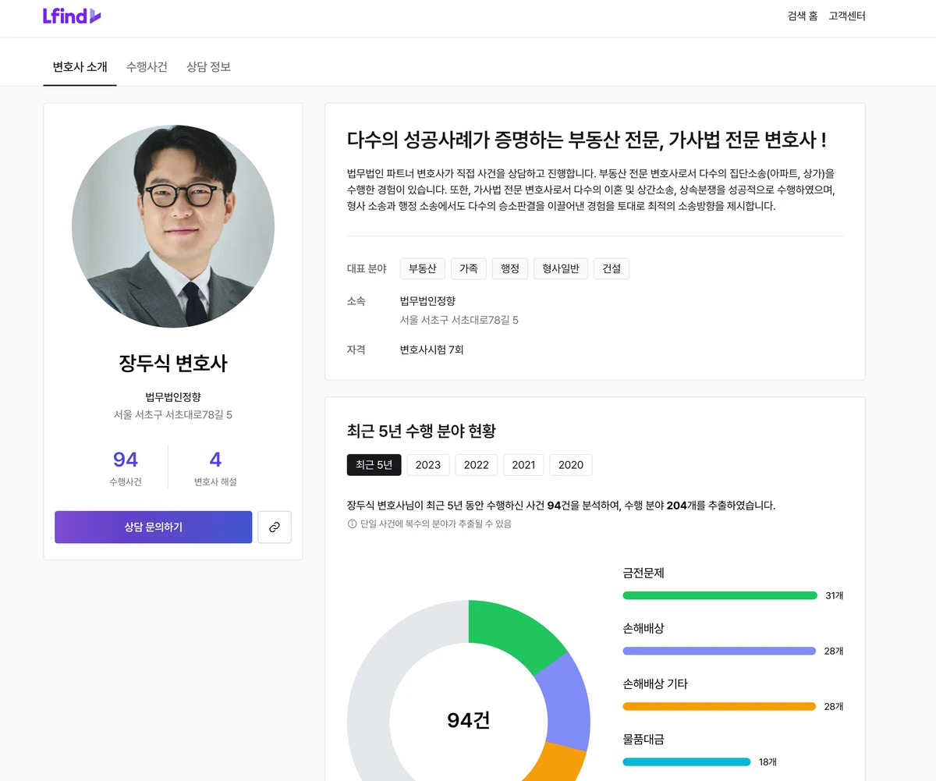Click 94건 at the donut center

[469, 720]
